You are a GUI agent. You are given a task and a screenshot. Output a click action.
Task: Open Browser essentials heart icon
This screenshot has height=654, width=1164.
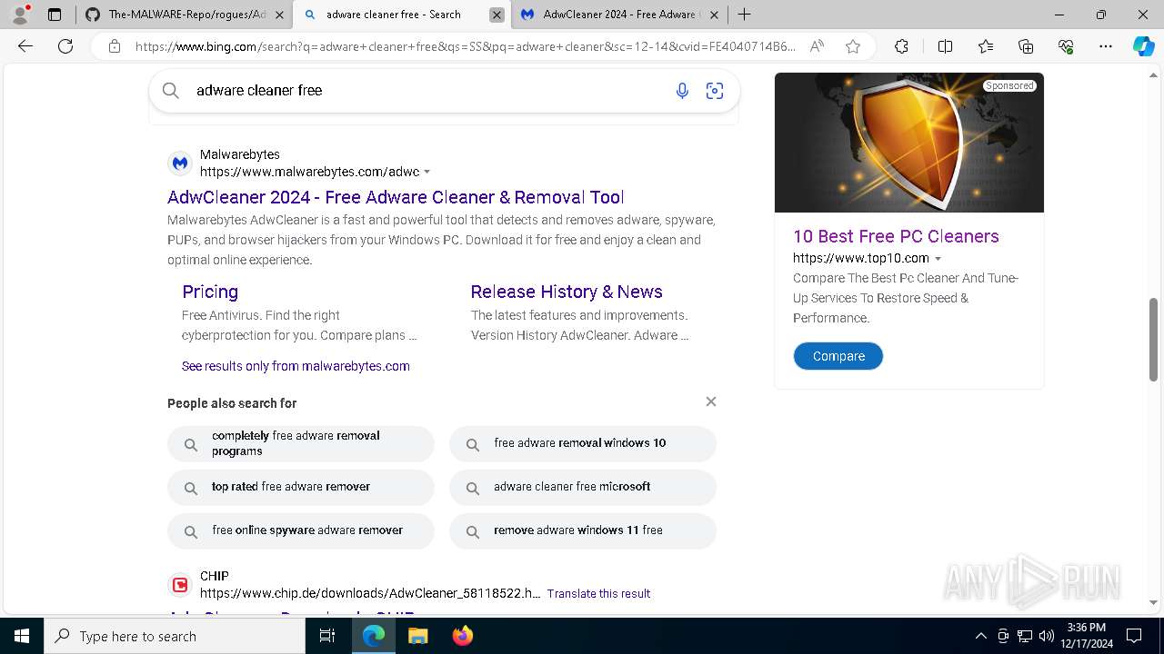coord(1066,46)
